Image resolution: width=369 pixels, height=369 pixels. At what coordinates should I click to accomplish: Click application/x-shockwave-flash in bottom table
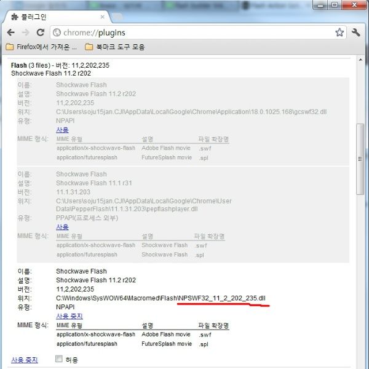[96, 335]
